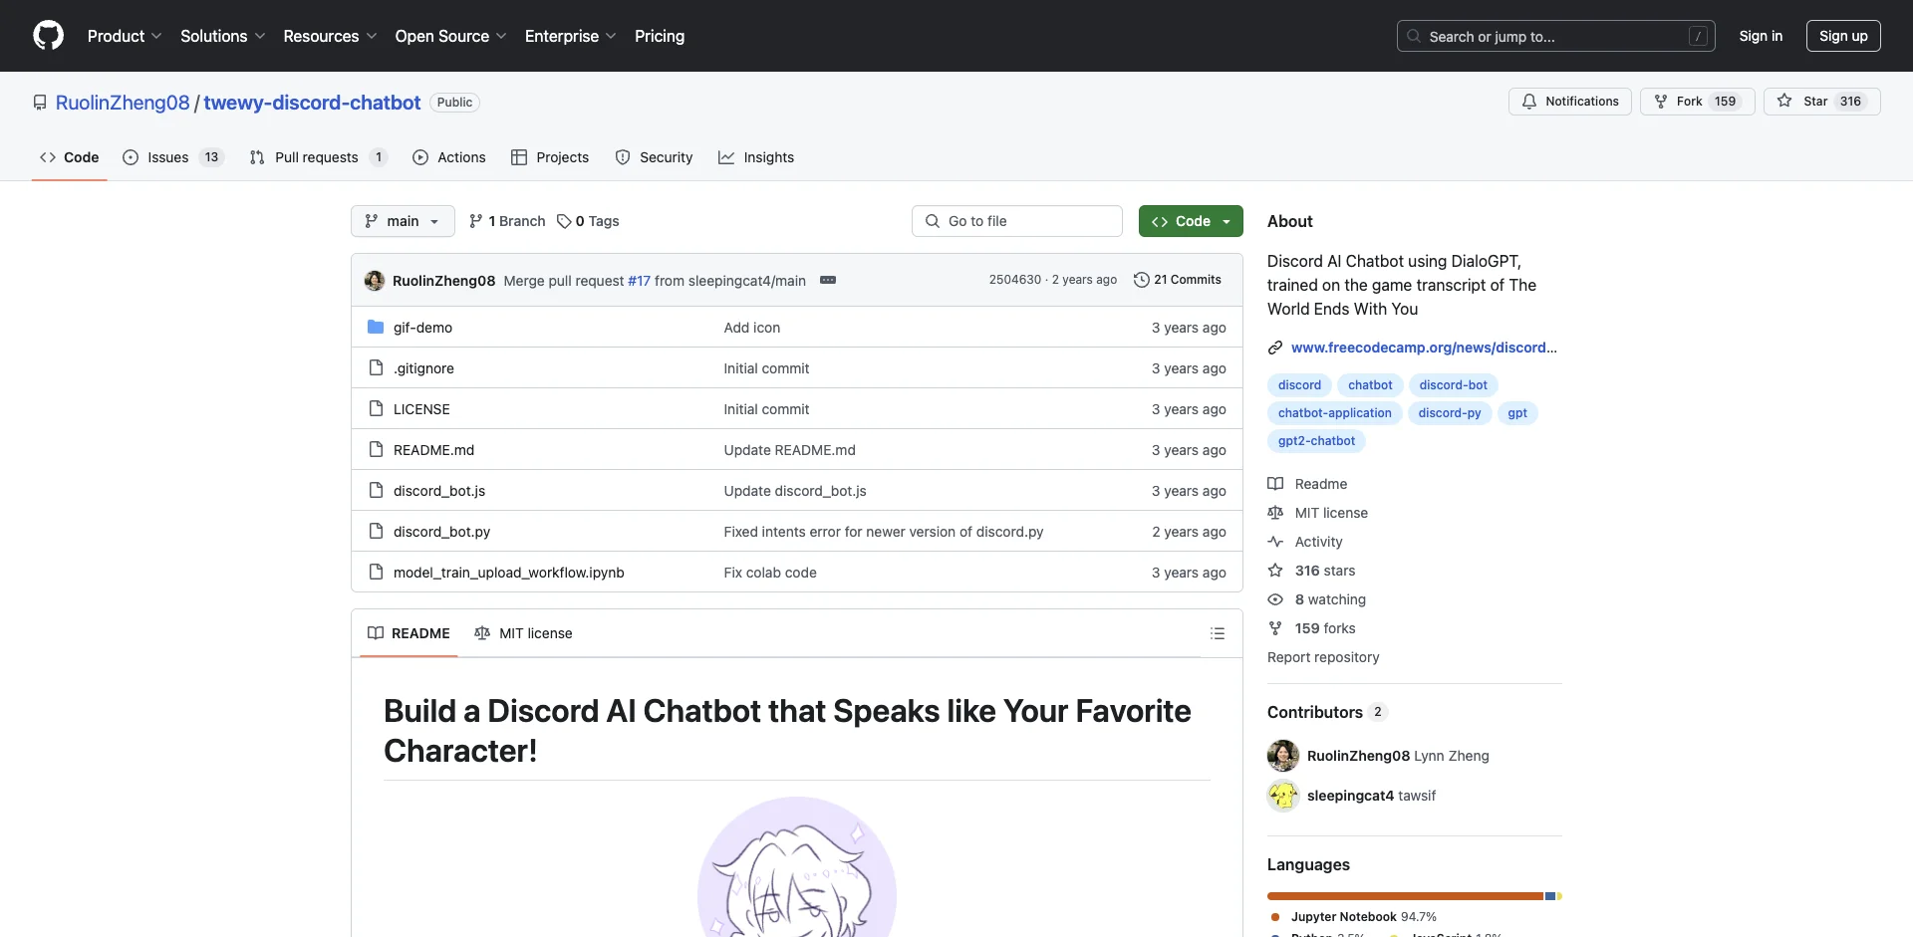Open RuolinZheng08 contributor avatar
Viewport: 1913px width, 937px height.
1283,756
